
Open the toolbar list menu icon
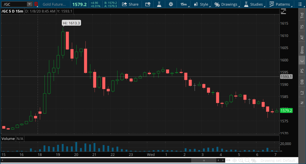pos(300,4)
